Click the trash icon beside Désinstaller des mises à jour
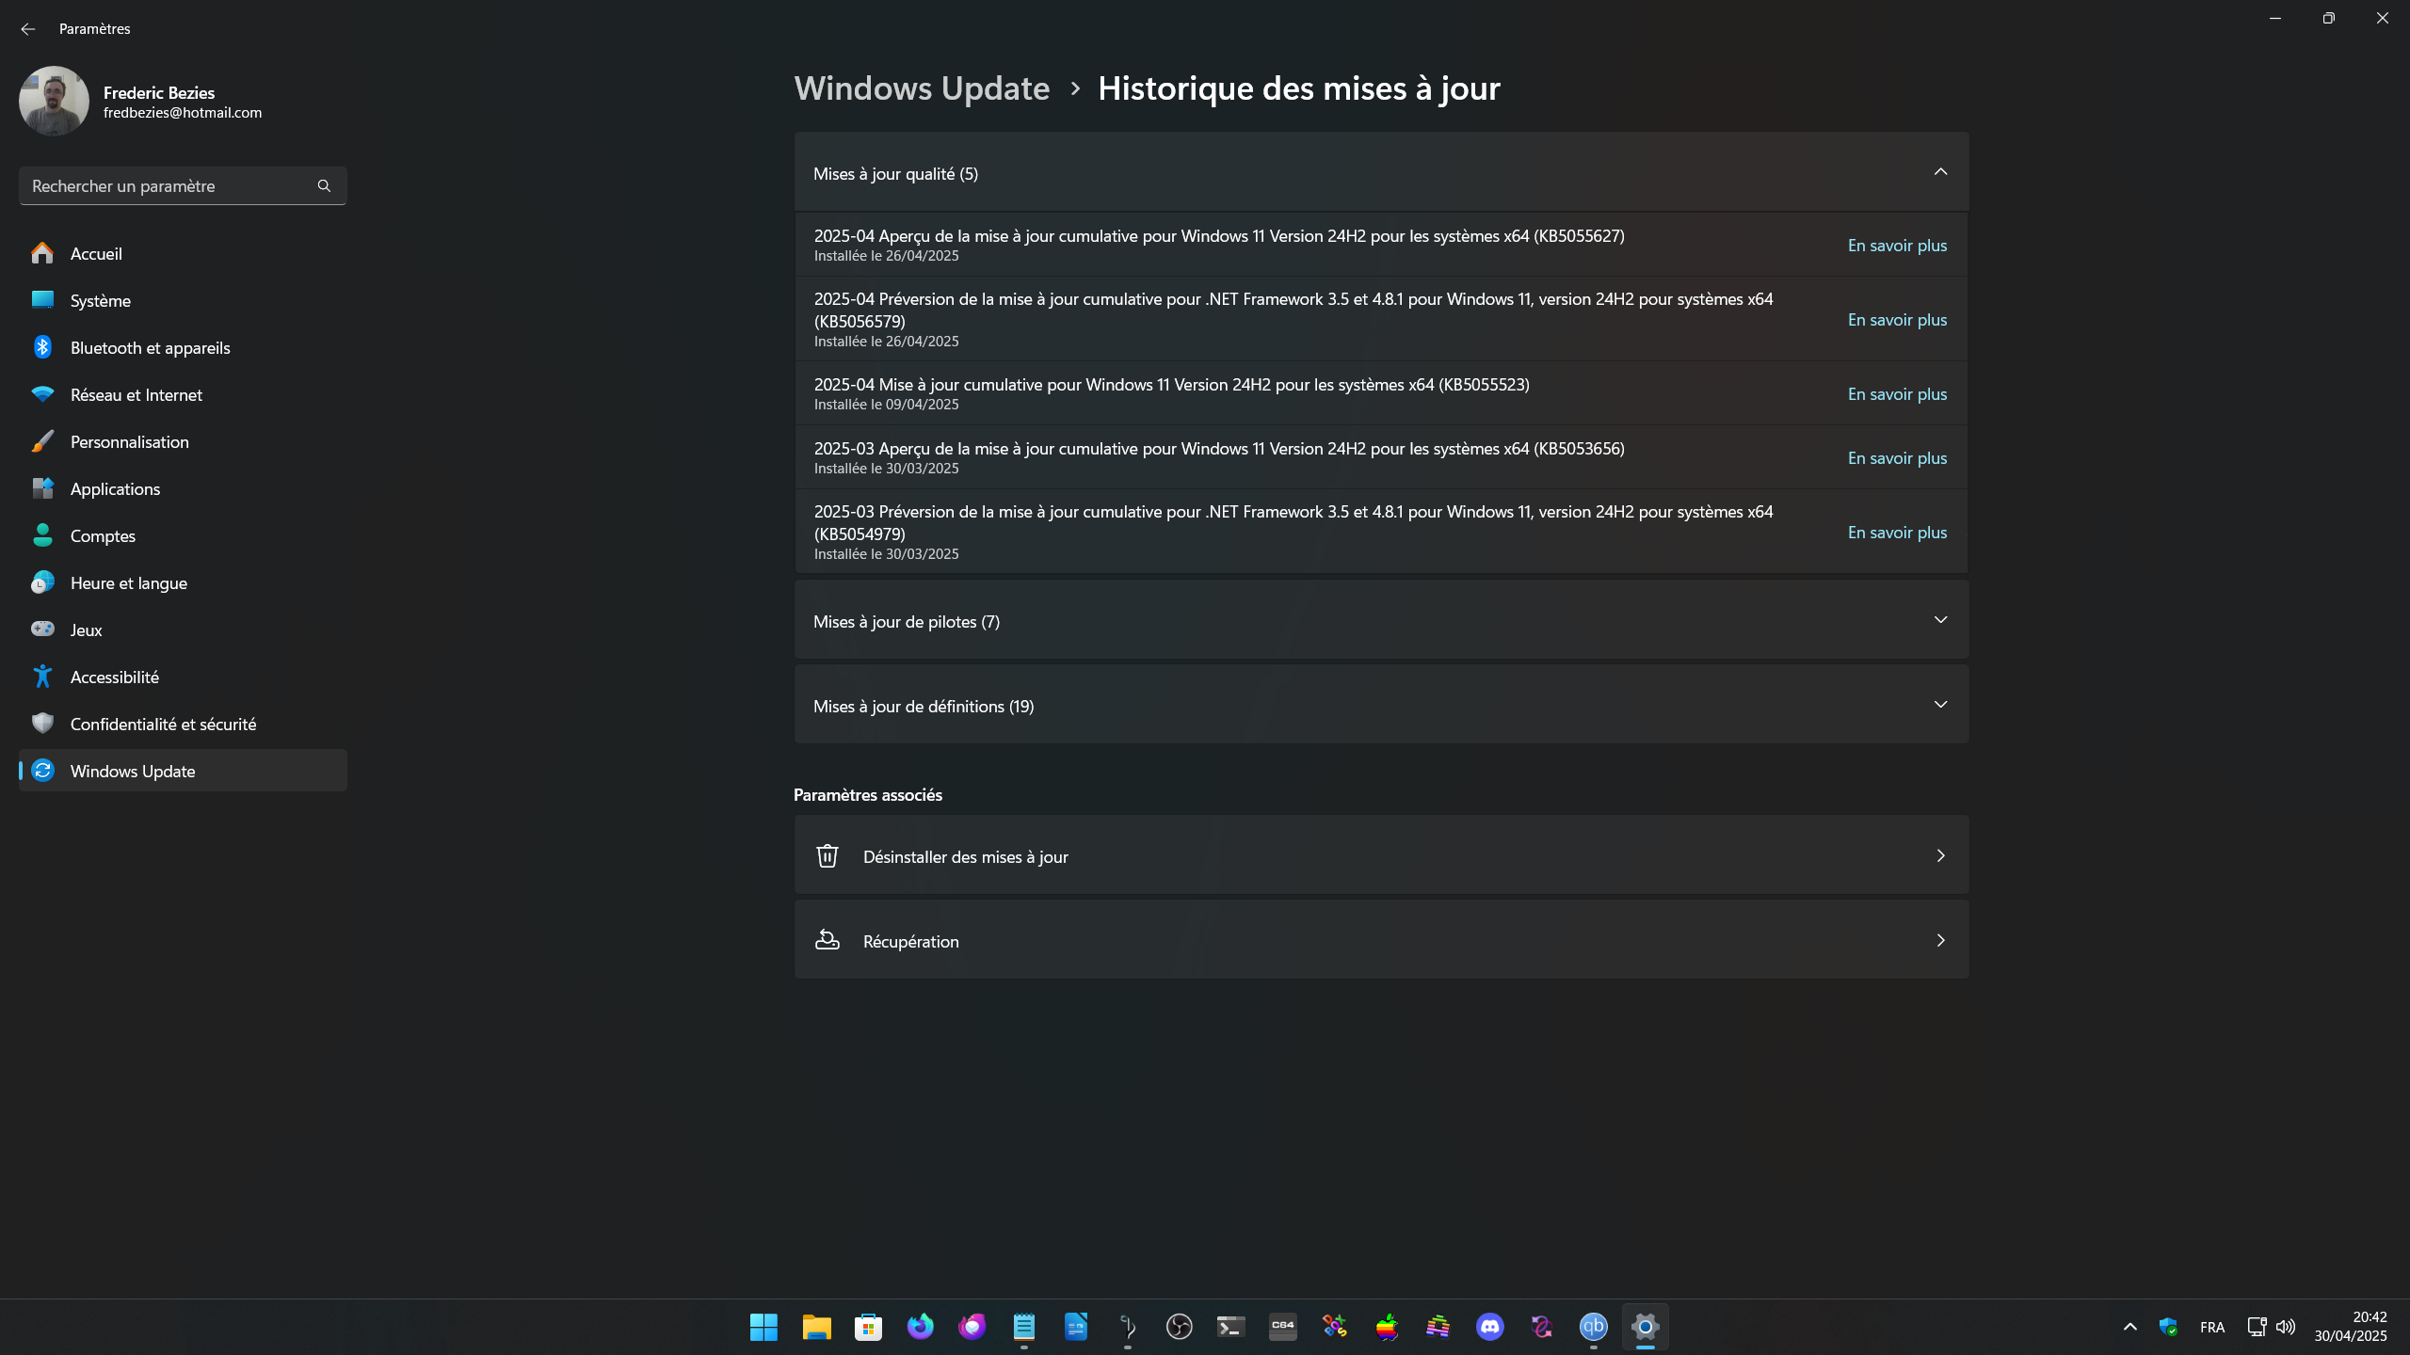Image resolution: width=2410 pixels, height=1355 pixels. tap(827, 855)
